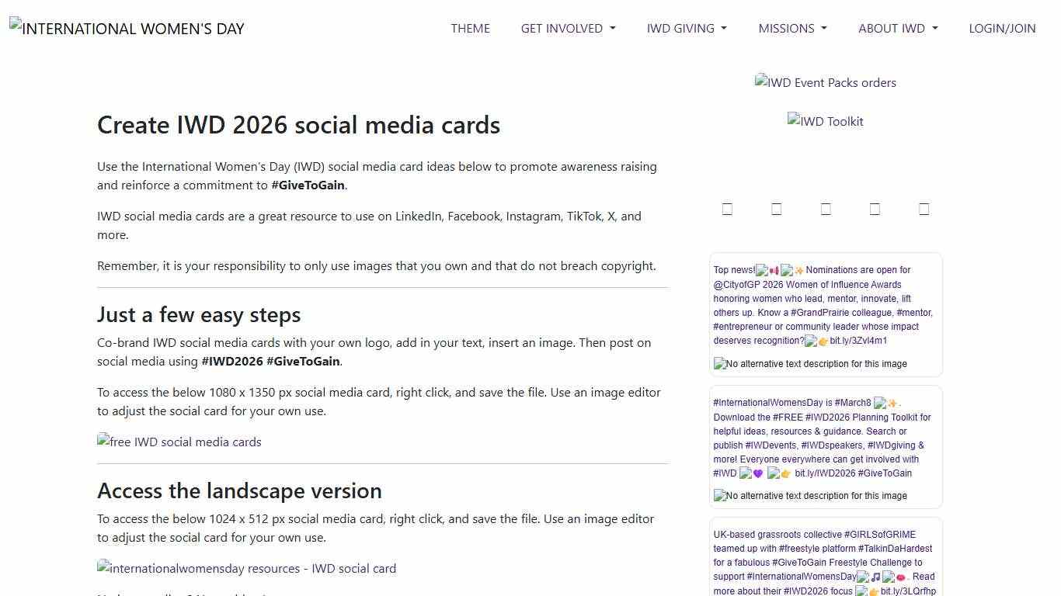Screen dimensions: 1061x596
Task: Select the first social share icon in sidebar
Action: tap(727, 208)
